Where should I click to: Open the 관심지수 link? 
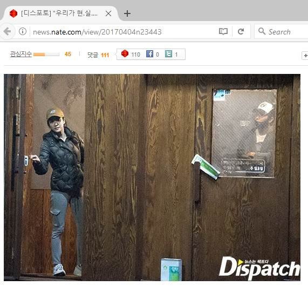click(21, 54)
